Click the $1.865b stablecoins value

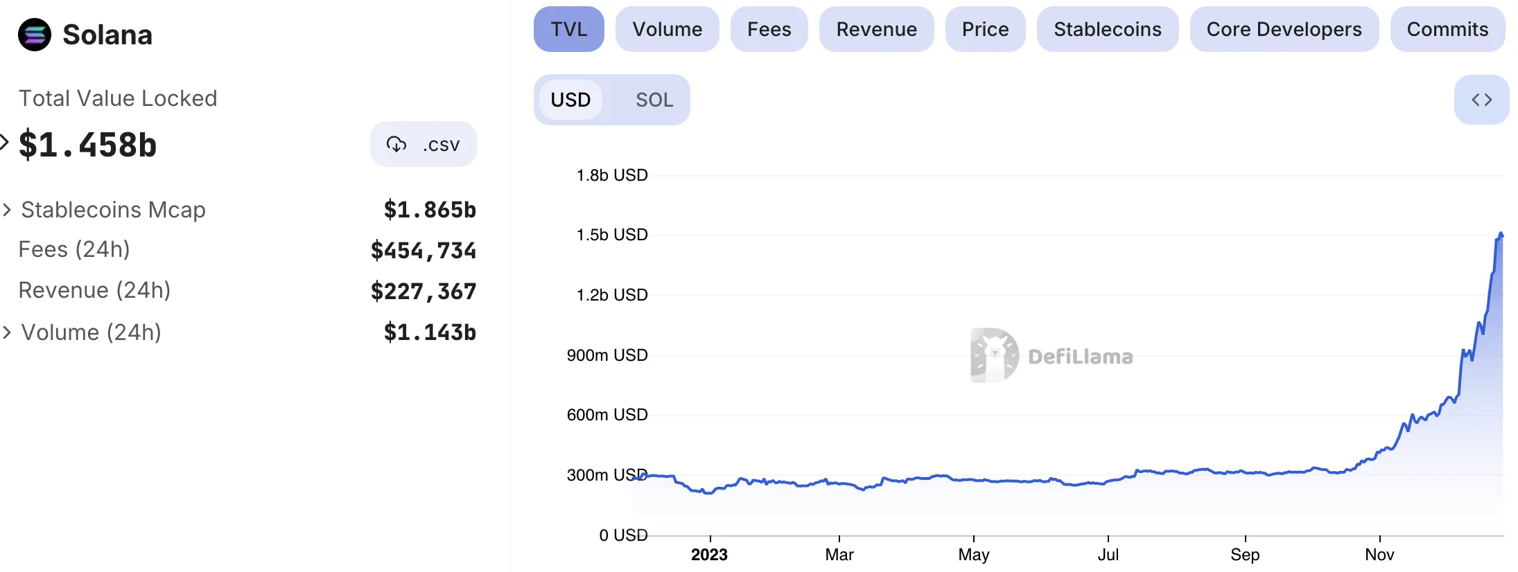coord(430,210)
